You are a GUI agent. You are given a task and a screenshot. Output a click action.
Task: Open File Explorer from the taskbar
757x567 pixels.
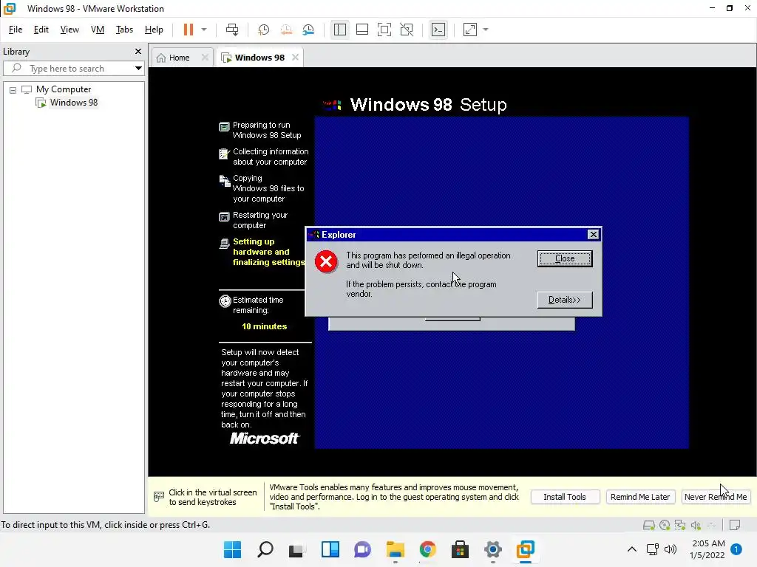(395, 549)
